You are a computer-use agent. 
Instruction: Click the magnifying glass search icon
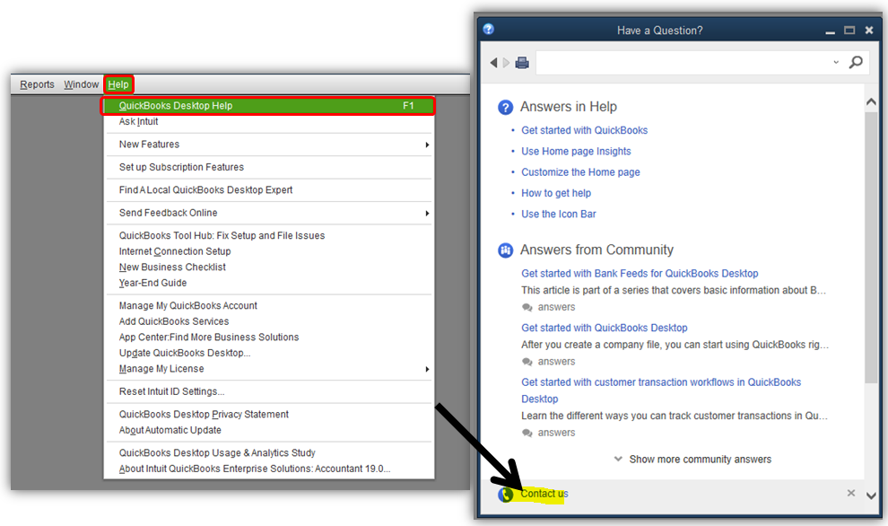pos(856,62)
